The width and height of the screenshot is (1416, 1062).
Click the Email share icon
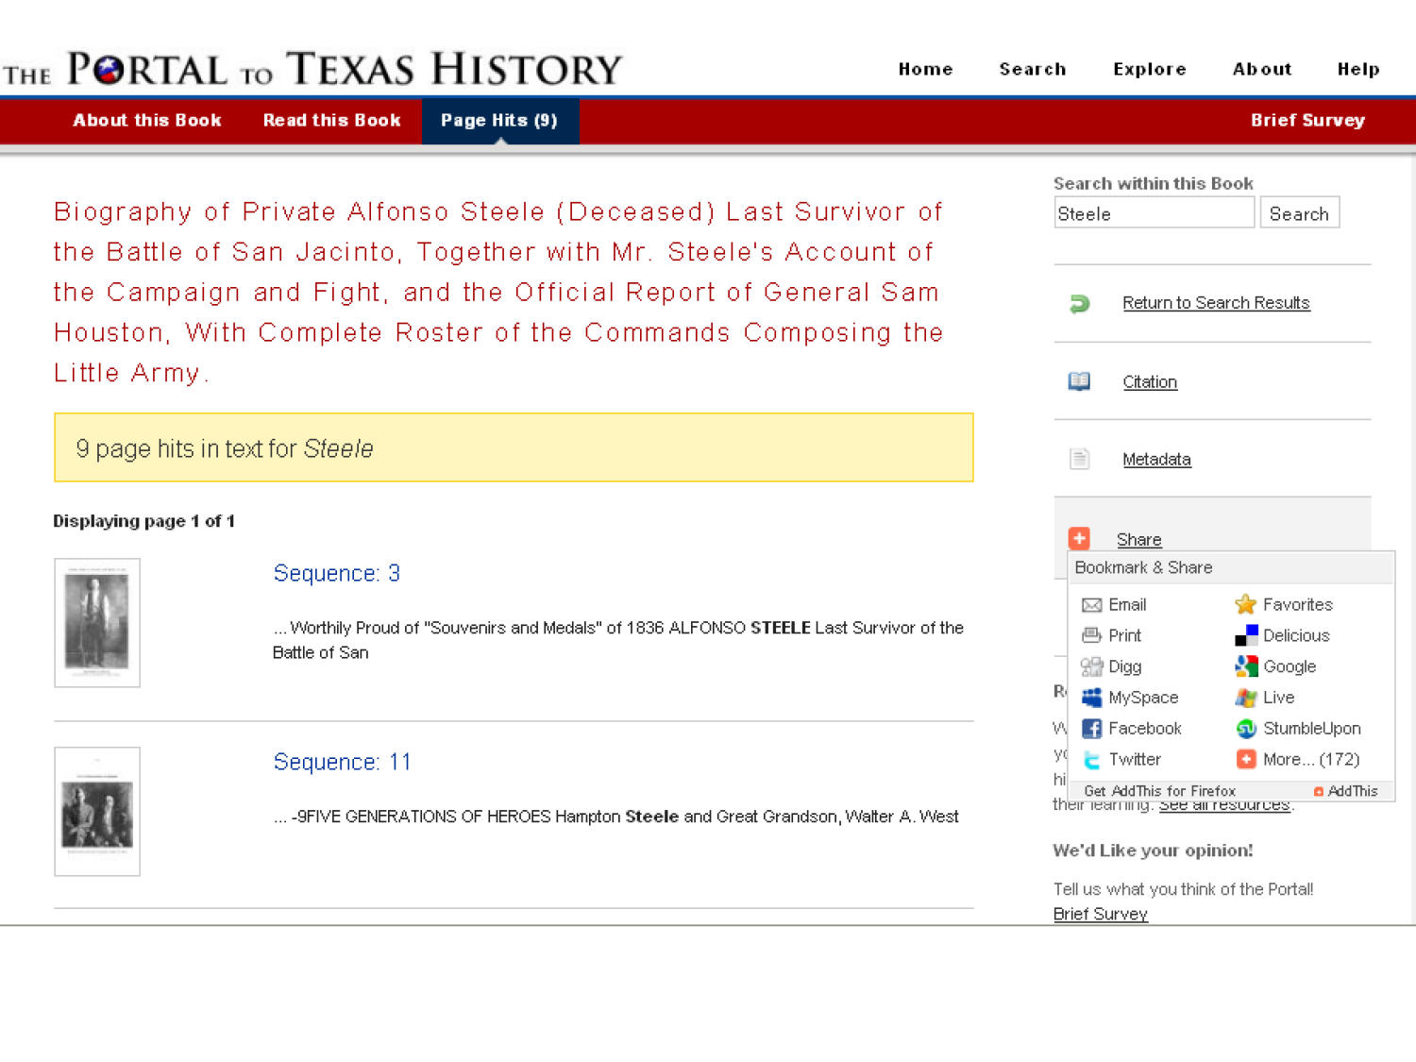pyautogui.click(x=1093, y=604)
